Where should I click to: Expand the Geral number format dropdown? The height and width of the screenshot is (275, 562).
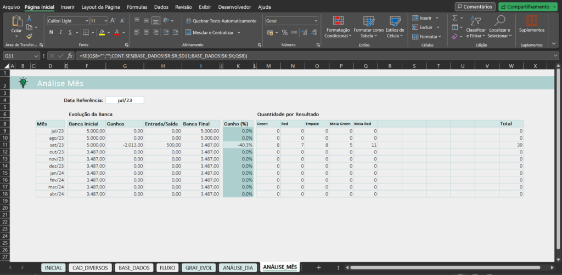(x=316, y=20)
